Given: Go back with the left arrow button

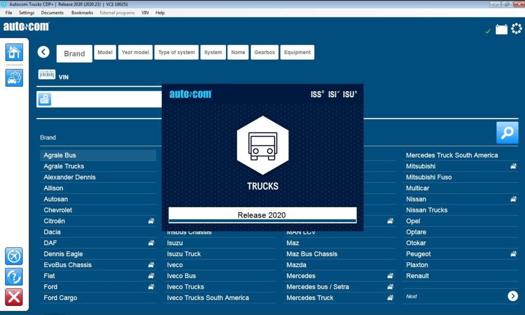Looking at the screenshot, I should click(44, 52).
